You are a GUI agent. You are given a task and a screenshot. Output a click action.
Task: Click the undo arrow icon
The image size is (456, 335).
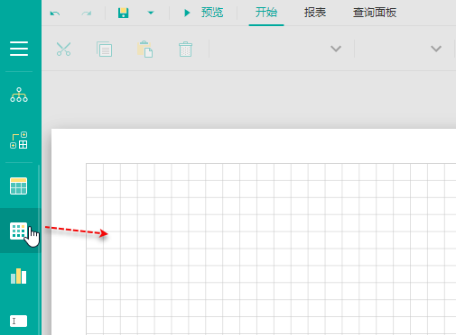[55, 14]
